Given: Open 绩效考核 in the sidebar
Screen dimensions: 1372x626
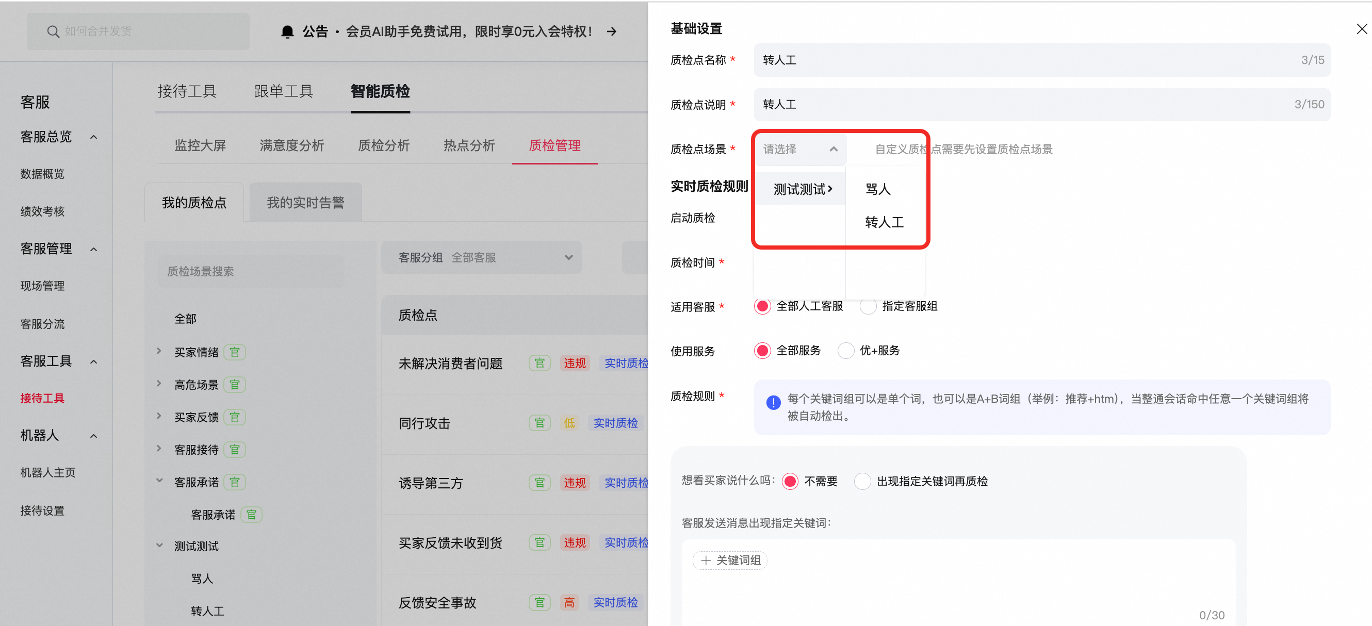Looking at the screenshot, I should click(42, 211).
